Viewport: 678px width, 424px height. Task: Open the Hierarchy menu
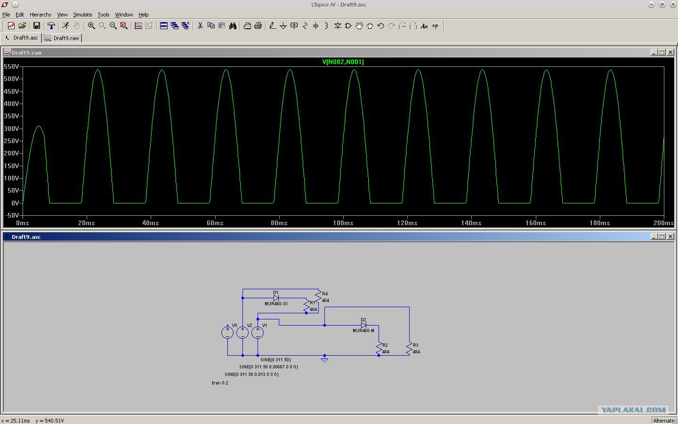[x=40, y=15]
